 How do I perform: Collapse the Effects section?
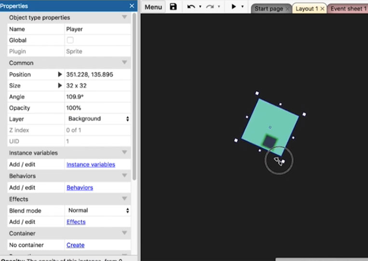pyautogui.click(x=124, y=199)
